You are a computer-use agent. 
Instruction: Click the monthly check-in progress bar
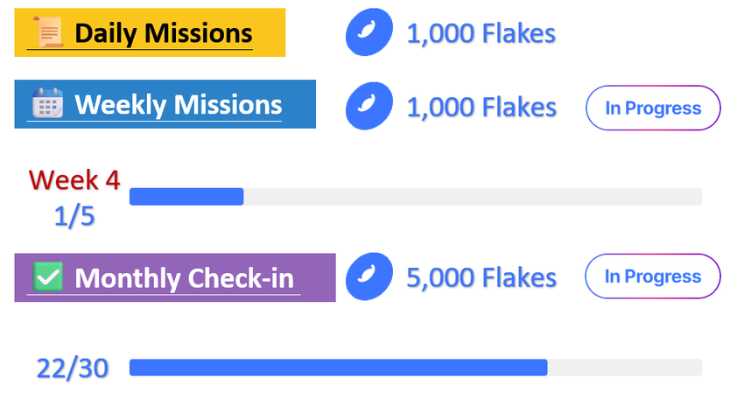(415, 367)
